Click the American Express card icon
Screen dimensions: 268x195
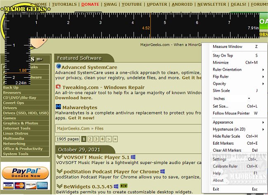click(42, 185)
